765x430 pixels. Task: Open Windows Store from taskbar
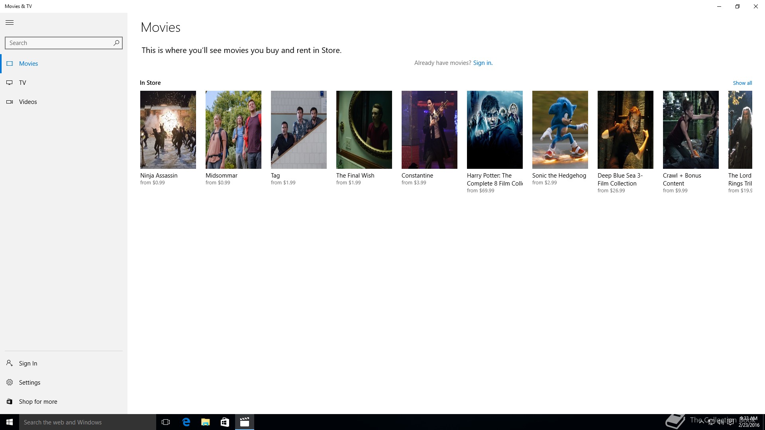point(225,422)
